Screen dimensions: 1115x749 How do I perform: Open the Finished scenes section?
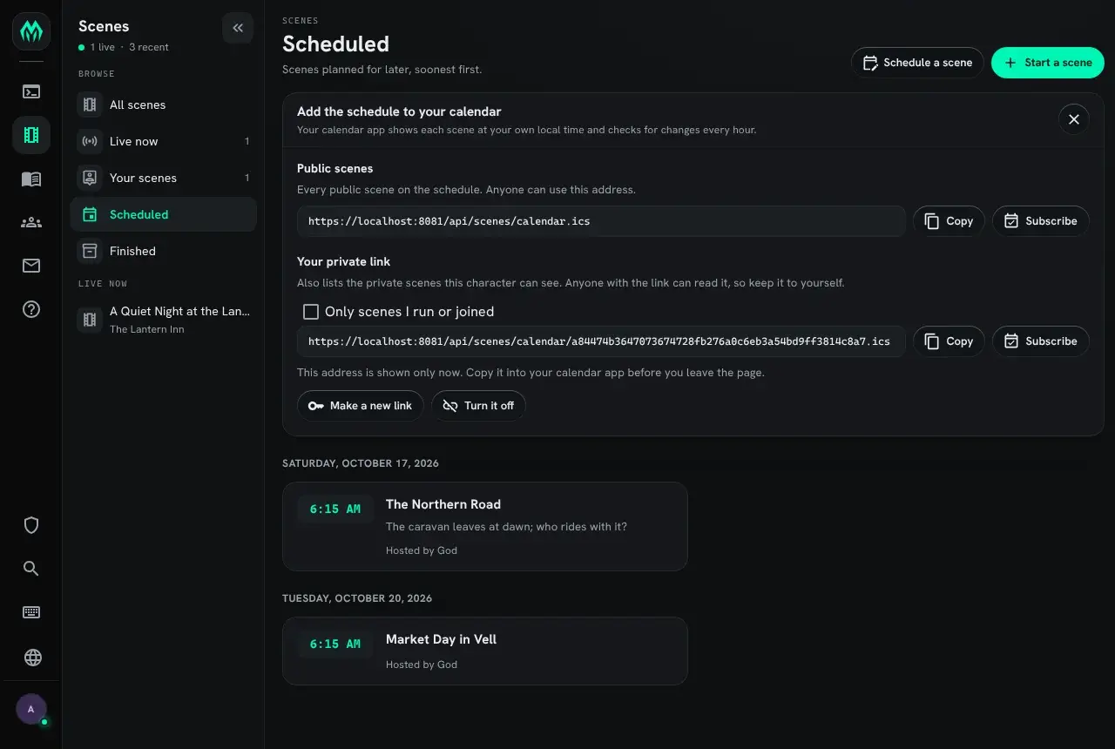(x=164, y=251)
